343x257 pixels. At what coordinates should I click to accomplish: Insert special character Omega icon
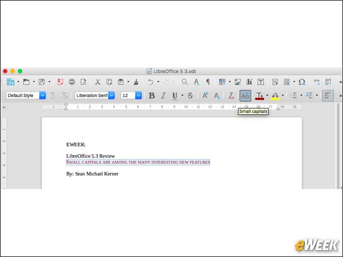click(x=302, y=82)
